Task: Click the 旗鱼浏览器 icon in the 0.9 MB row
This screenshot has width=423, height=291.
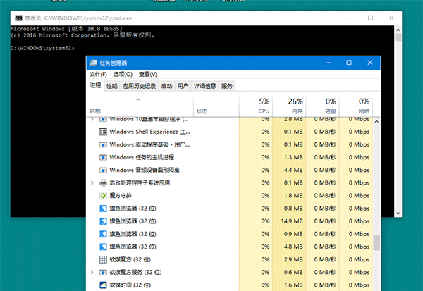Action: 103,234
